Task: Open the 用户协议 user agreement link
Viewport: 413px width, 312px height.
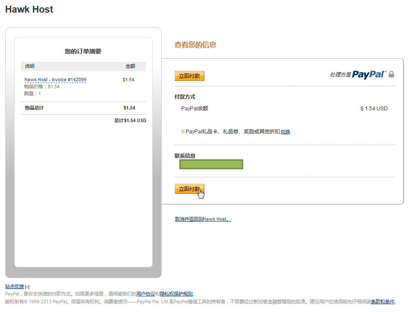Action: tap(146, 294)
